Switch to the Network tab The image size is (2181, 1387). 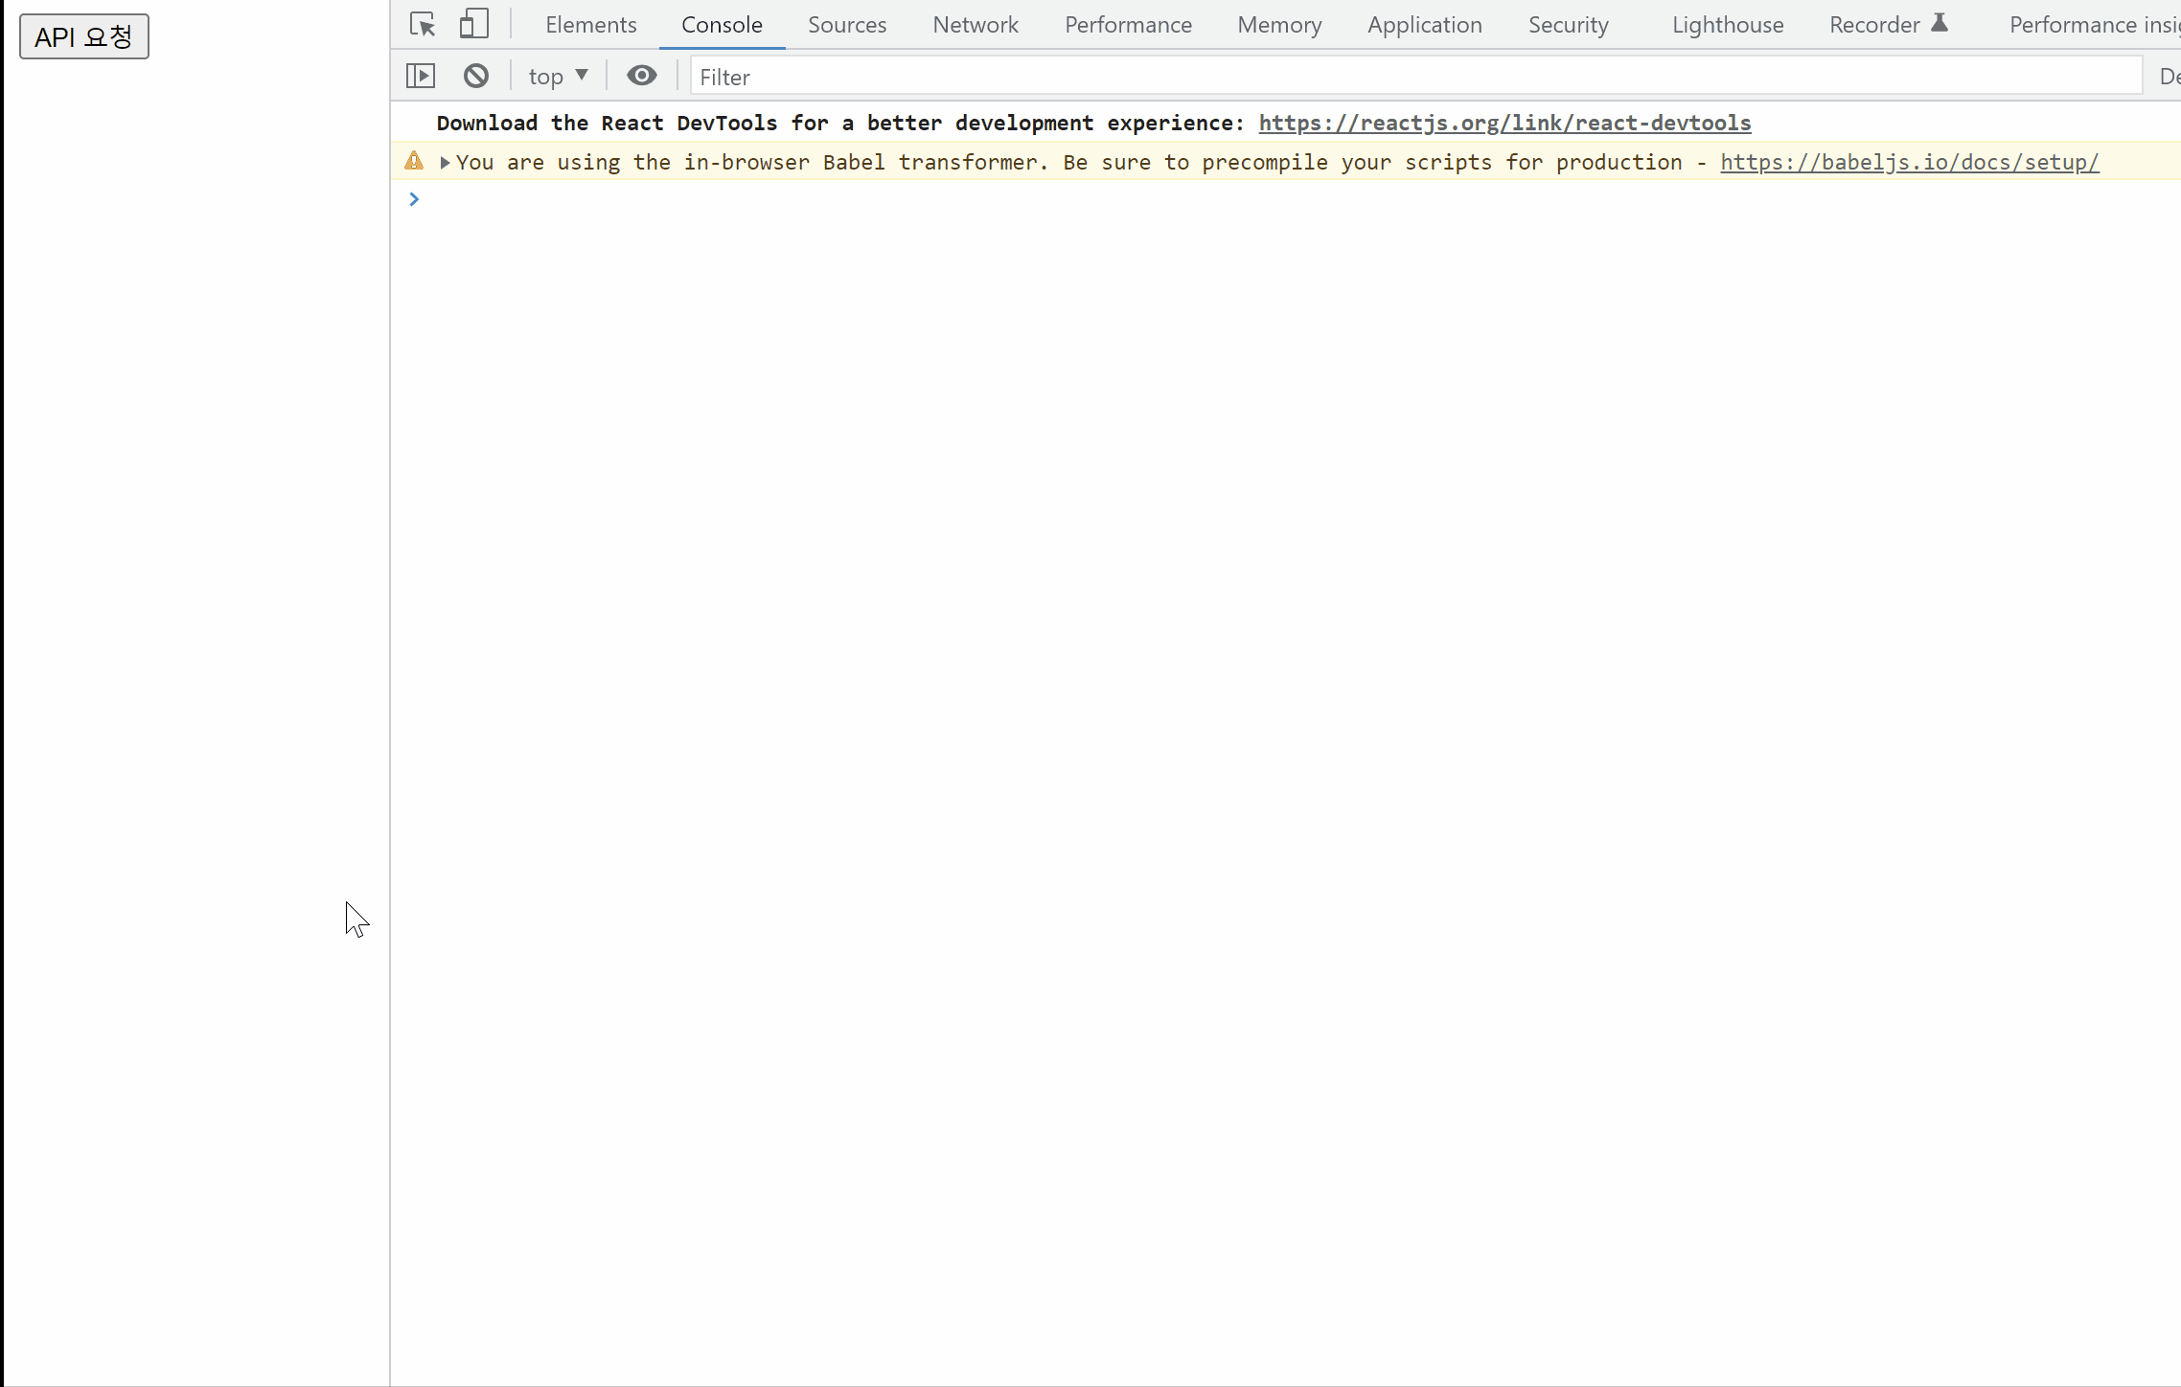(x=976, y=25)
